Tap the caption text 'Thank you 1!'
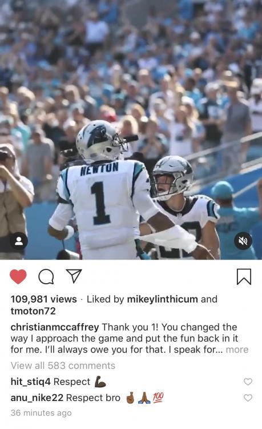This screenshot has width=262, height=429. pos(130,327)
